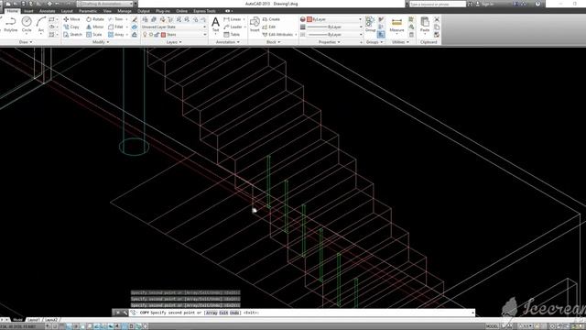The height and width of the screenshot is (330, 586).
Task: Click the layer Stairs color swatch
Action: click(x=163, y=35)
